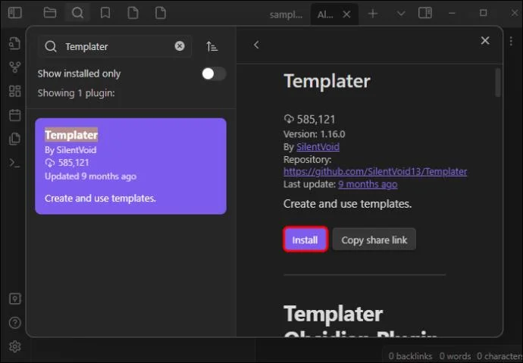Open the bookmarks icon in the top toolbar
Image resolution: width=523 pixels, height=363 pixels.
[105, 13]
